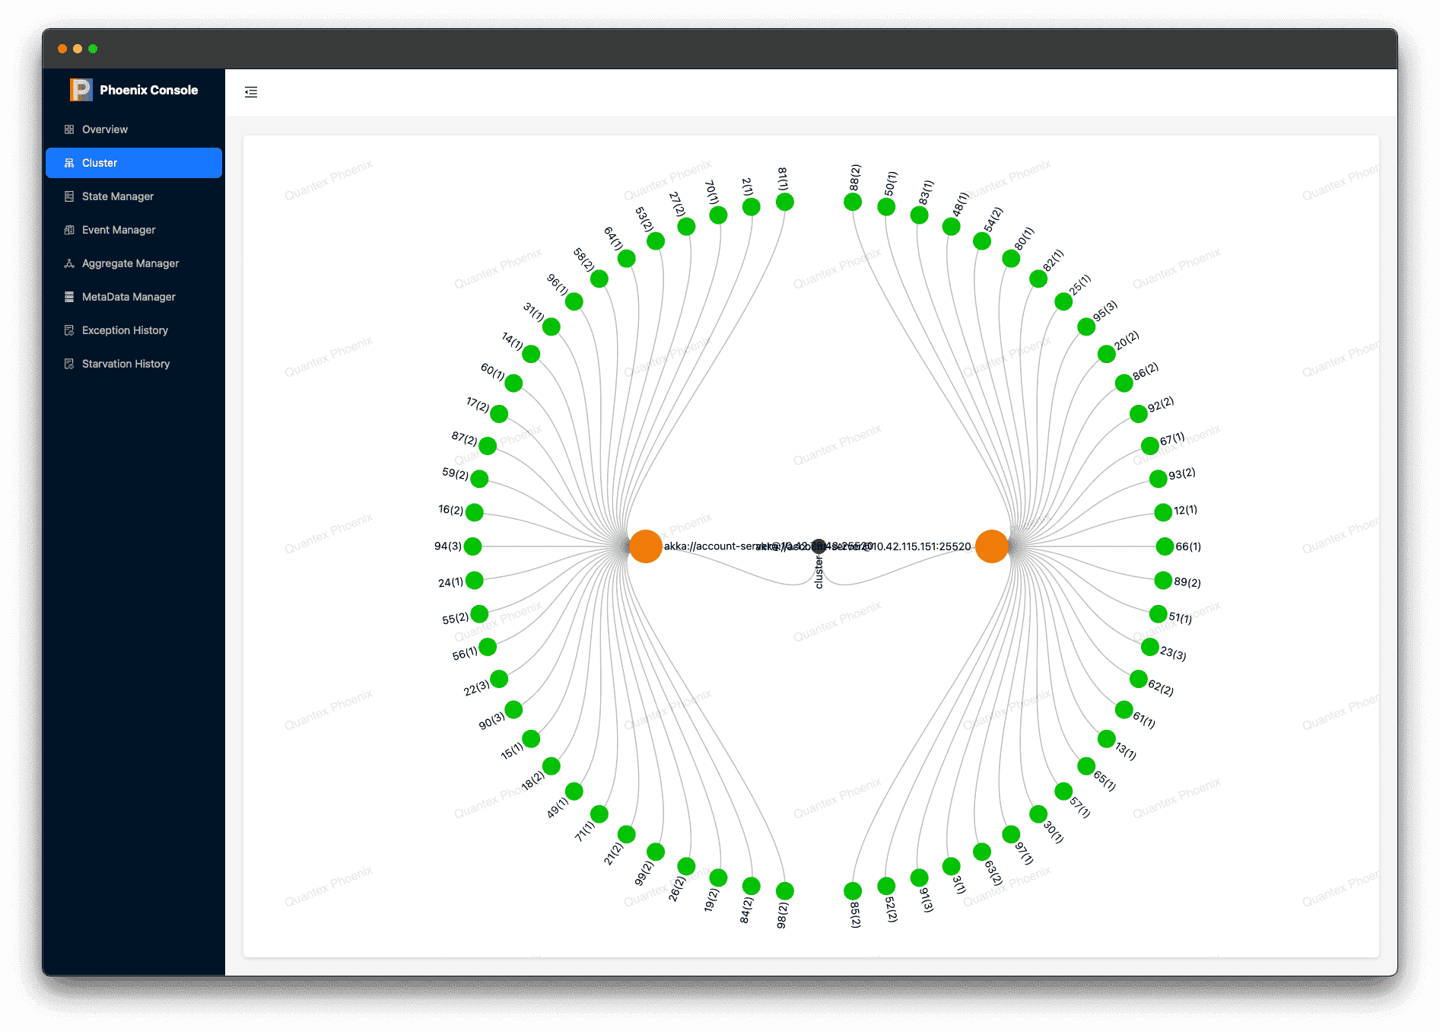Click the dark central cluster node
Screen dimensions: 1440x1032
[819, 546]
